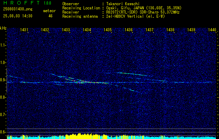The image size is (219, 139).
Task: Click the meteor count 46
Action: [x=50, y=16]
